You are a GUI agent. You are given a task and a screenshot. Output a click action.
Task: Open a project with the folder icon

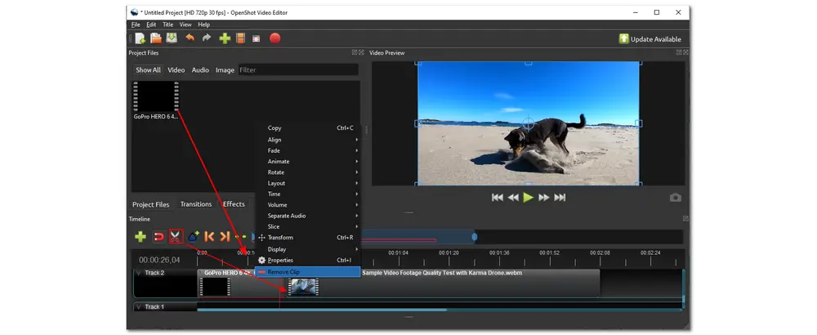pyautogui.click(x=155, y=38)
